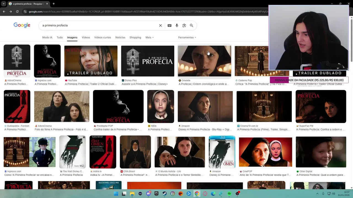Launch Steam from the taskbar
353x198 pixels.
coord(164,194)
